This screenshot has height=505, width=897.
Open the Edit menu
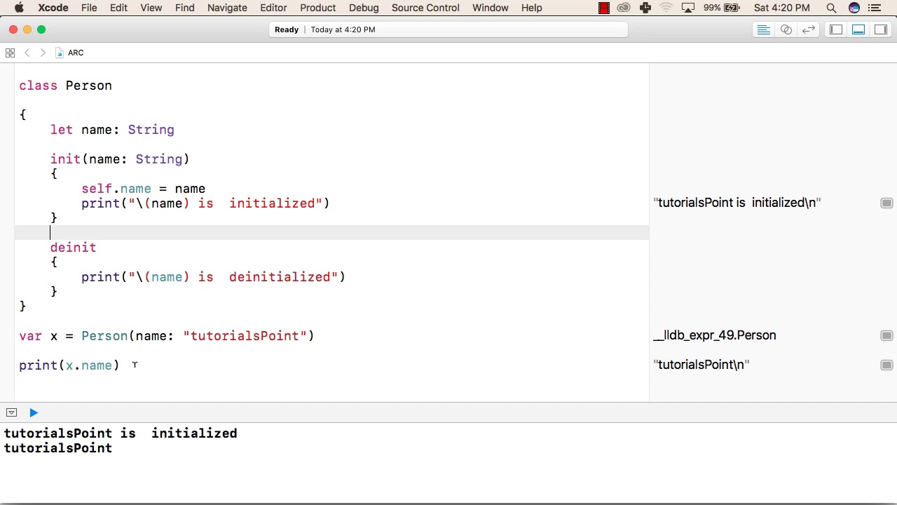tap(118, 8)
